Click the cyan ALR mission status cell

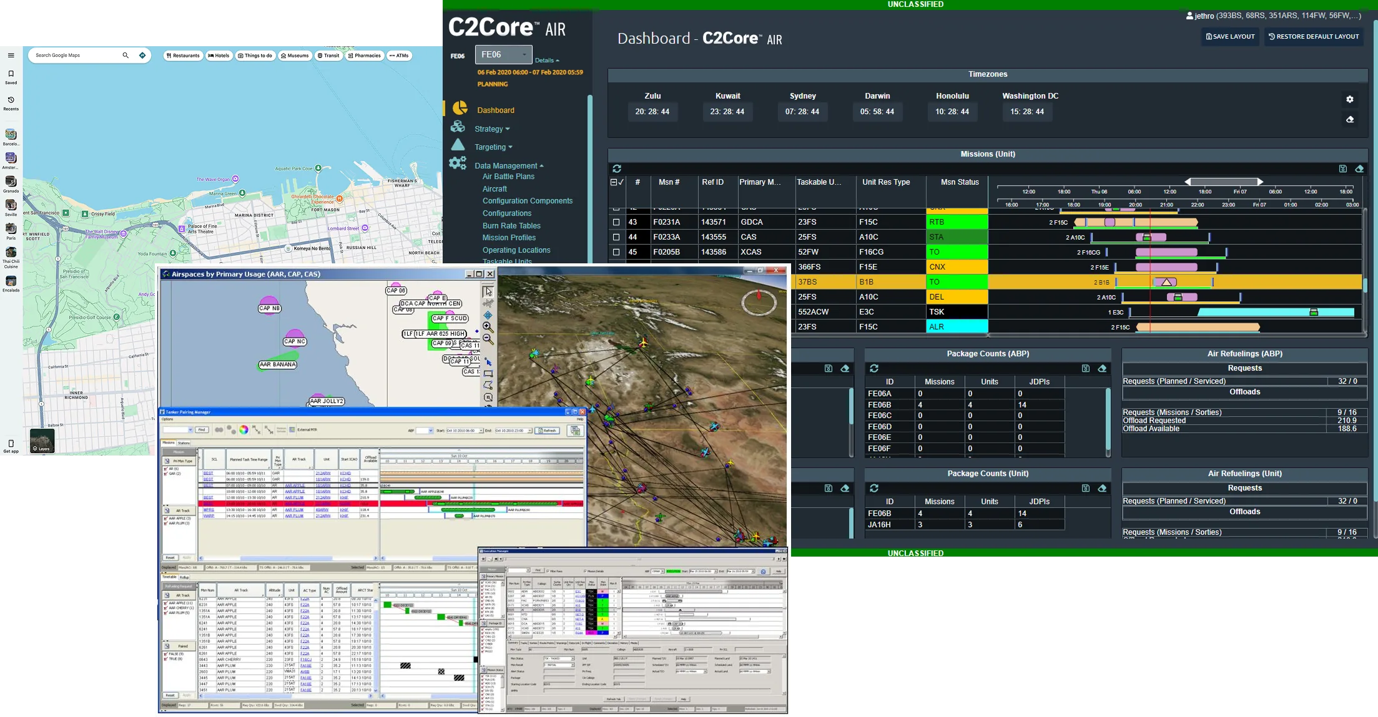pos(957,327)
